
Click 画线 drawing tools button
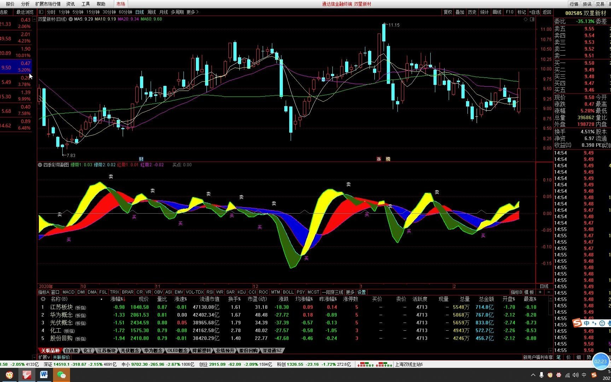click(x=497, y=12)
